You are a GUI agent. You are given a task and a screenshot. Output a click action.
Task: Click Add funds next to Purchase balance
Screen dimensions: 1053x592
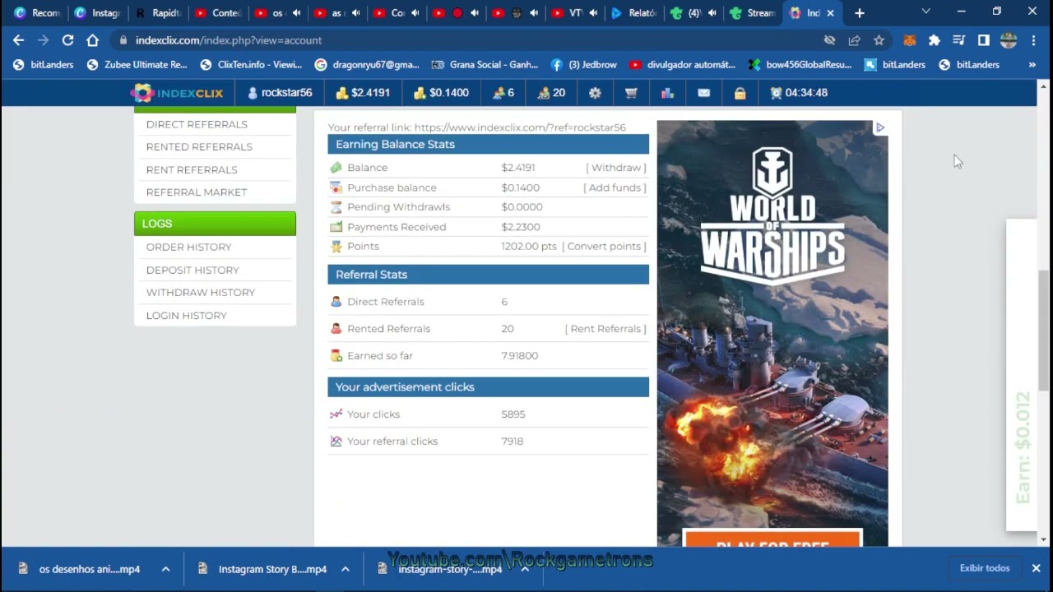[615, 187]
